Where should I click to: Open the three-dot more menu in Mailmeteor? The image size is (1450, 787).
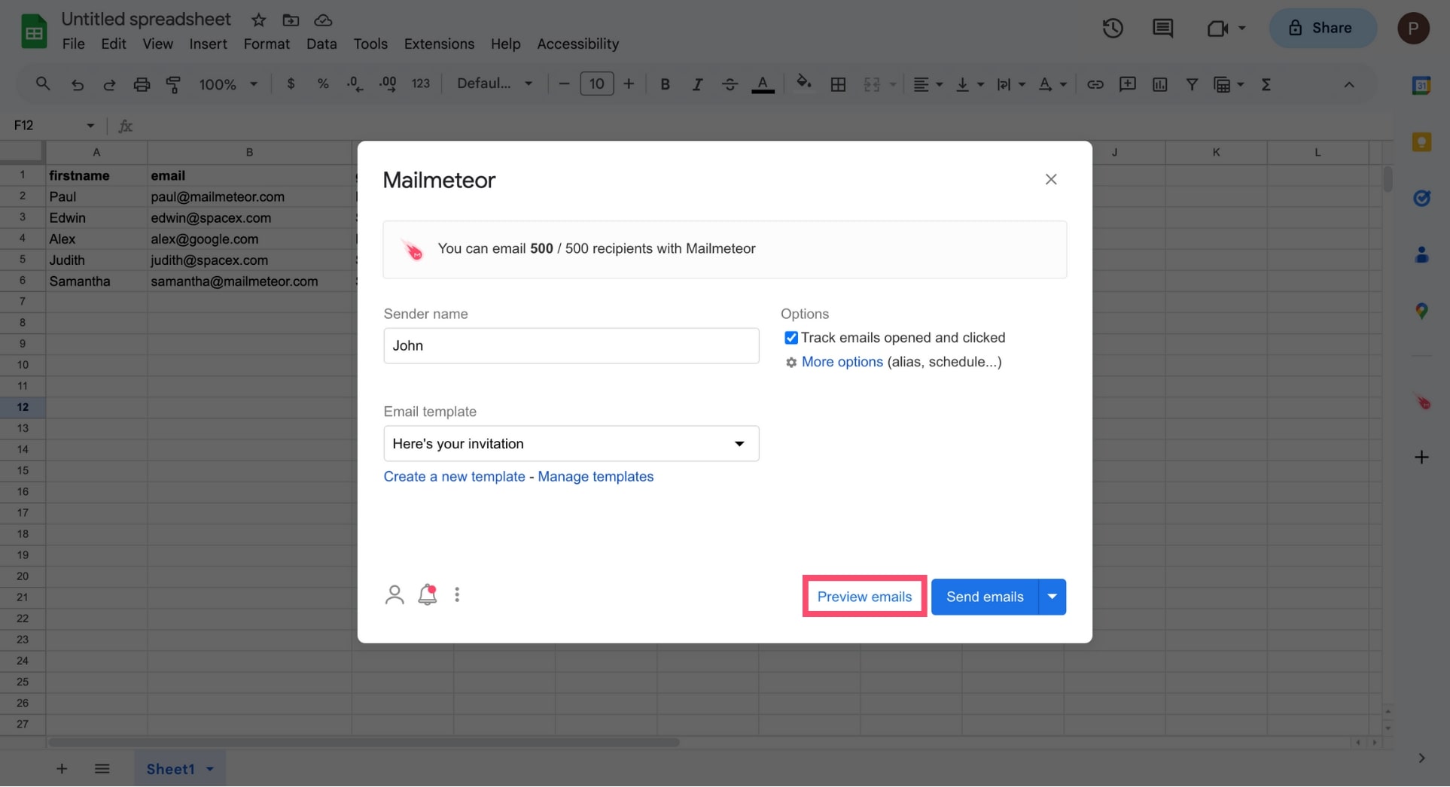click(457, 594)
